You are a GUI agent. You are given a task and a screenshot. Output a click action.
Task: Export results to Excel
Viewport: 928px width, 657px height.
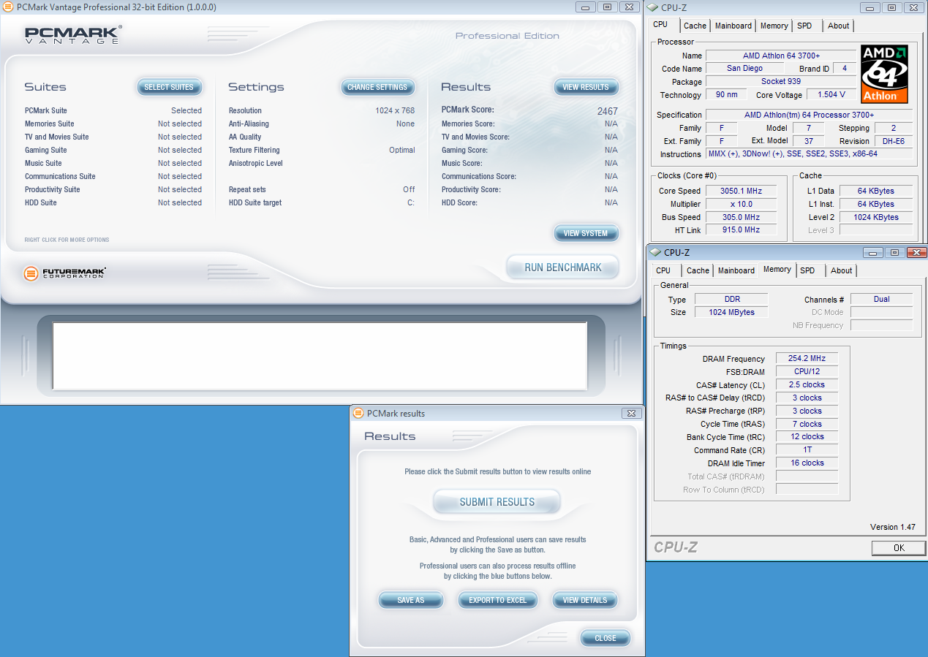tap(498, 600)
